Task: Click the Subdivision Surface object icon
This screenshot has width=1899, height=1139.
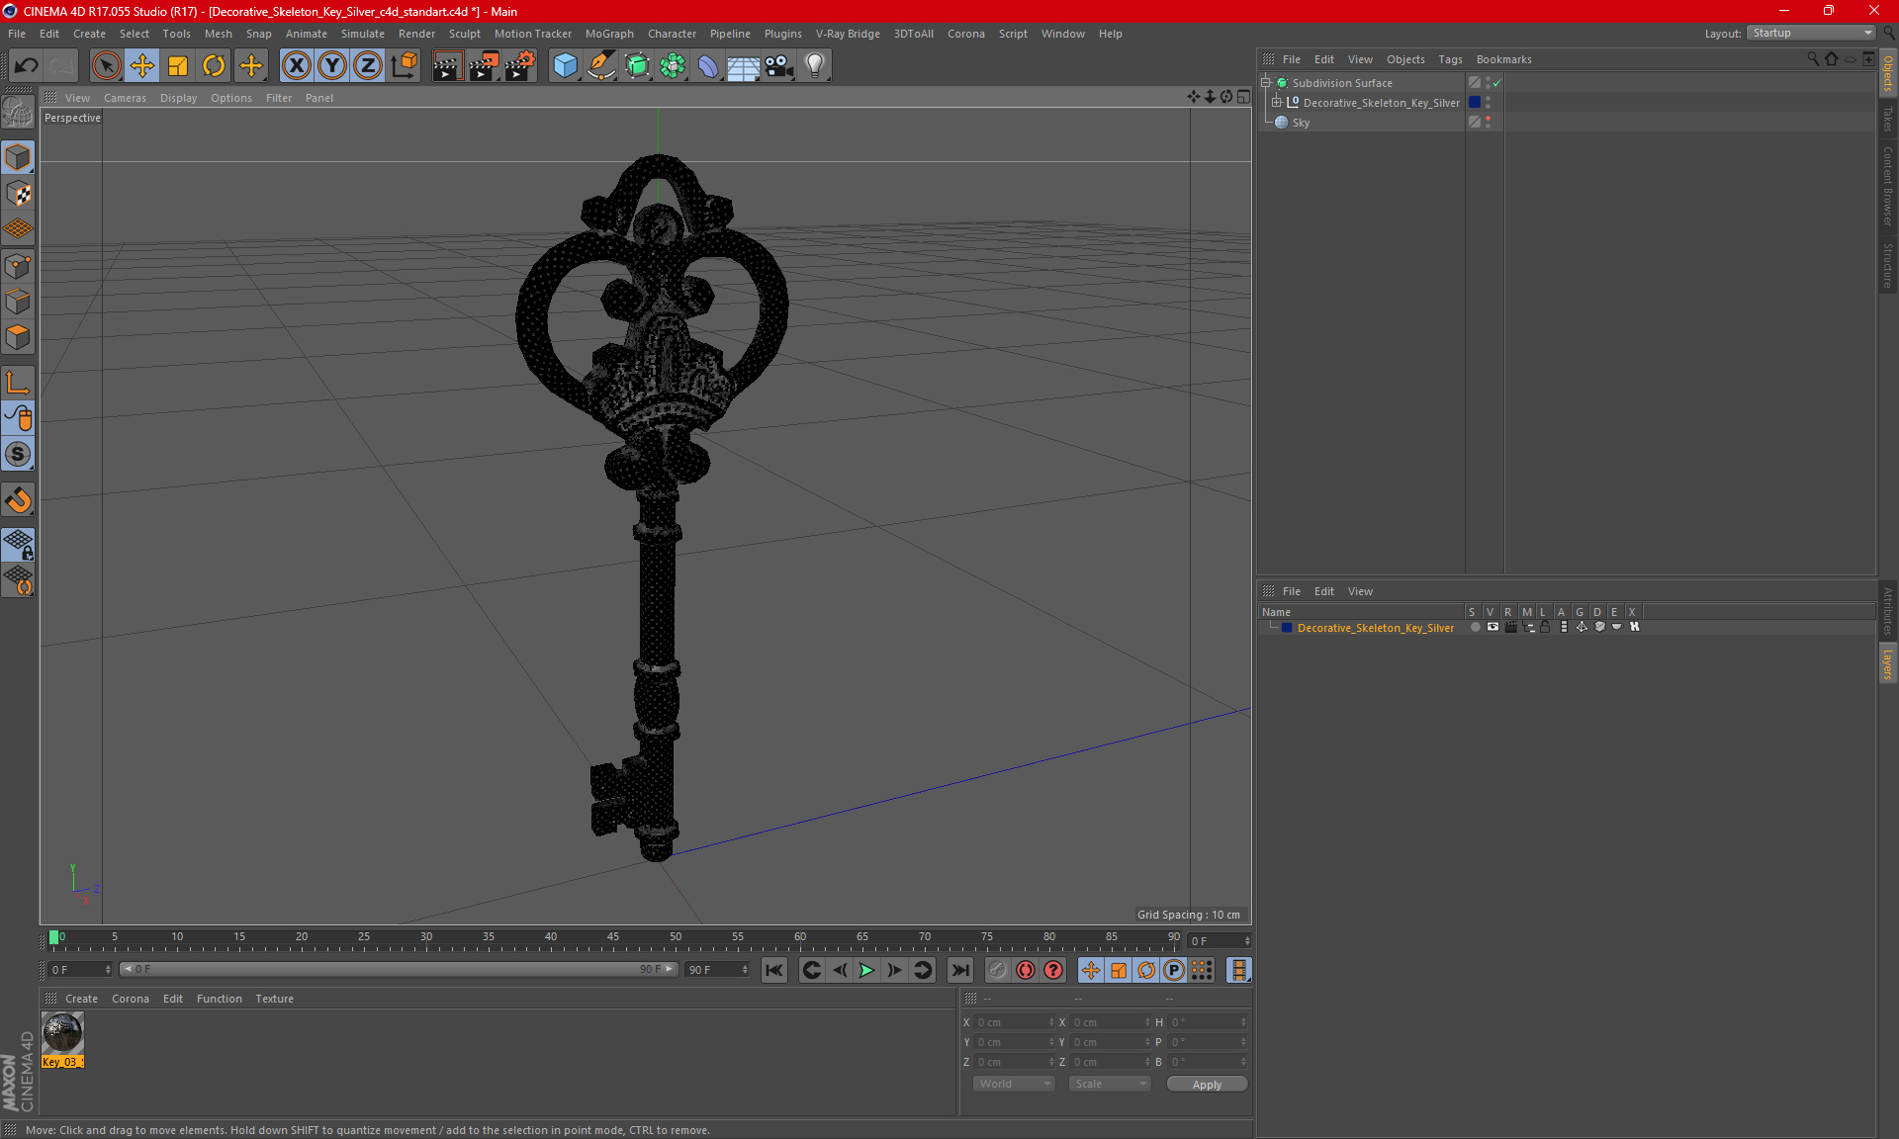Action: (x=1281, y=83)
